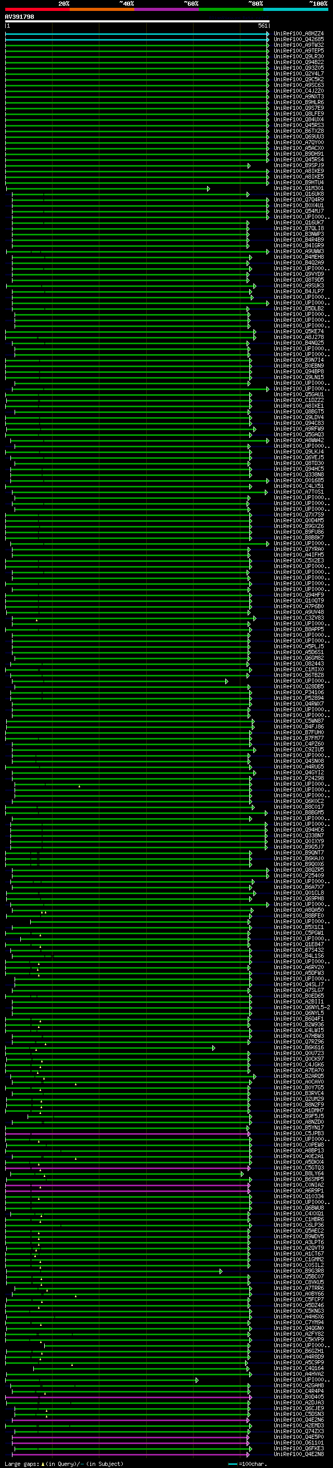Select the UniRef100_A4HVA2 label
333x1468 pixels.
pyautogui.click(x=299, y=1374)
